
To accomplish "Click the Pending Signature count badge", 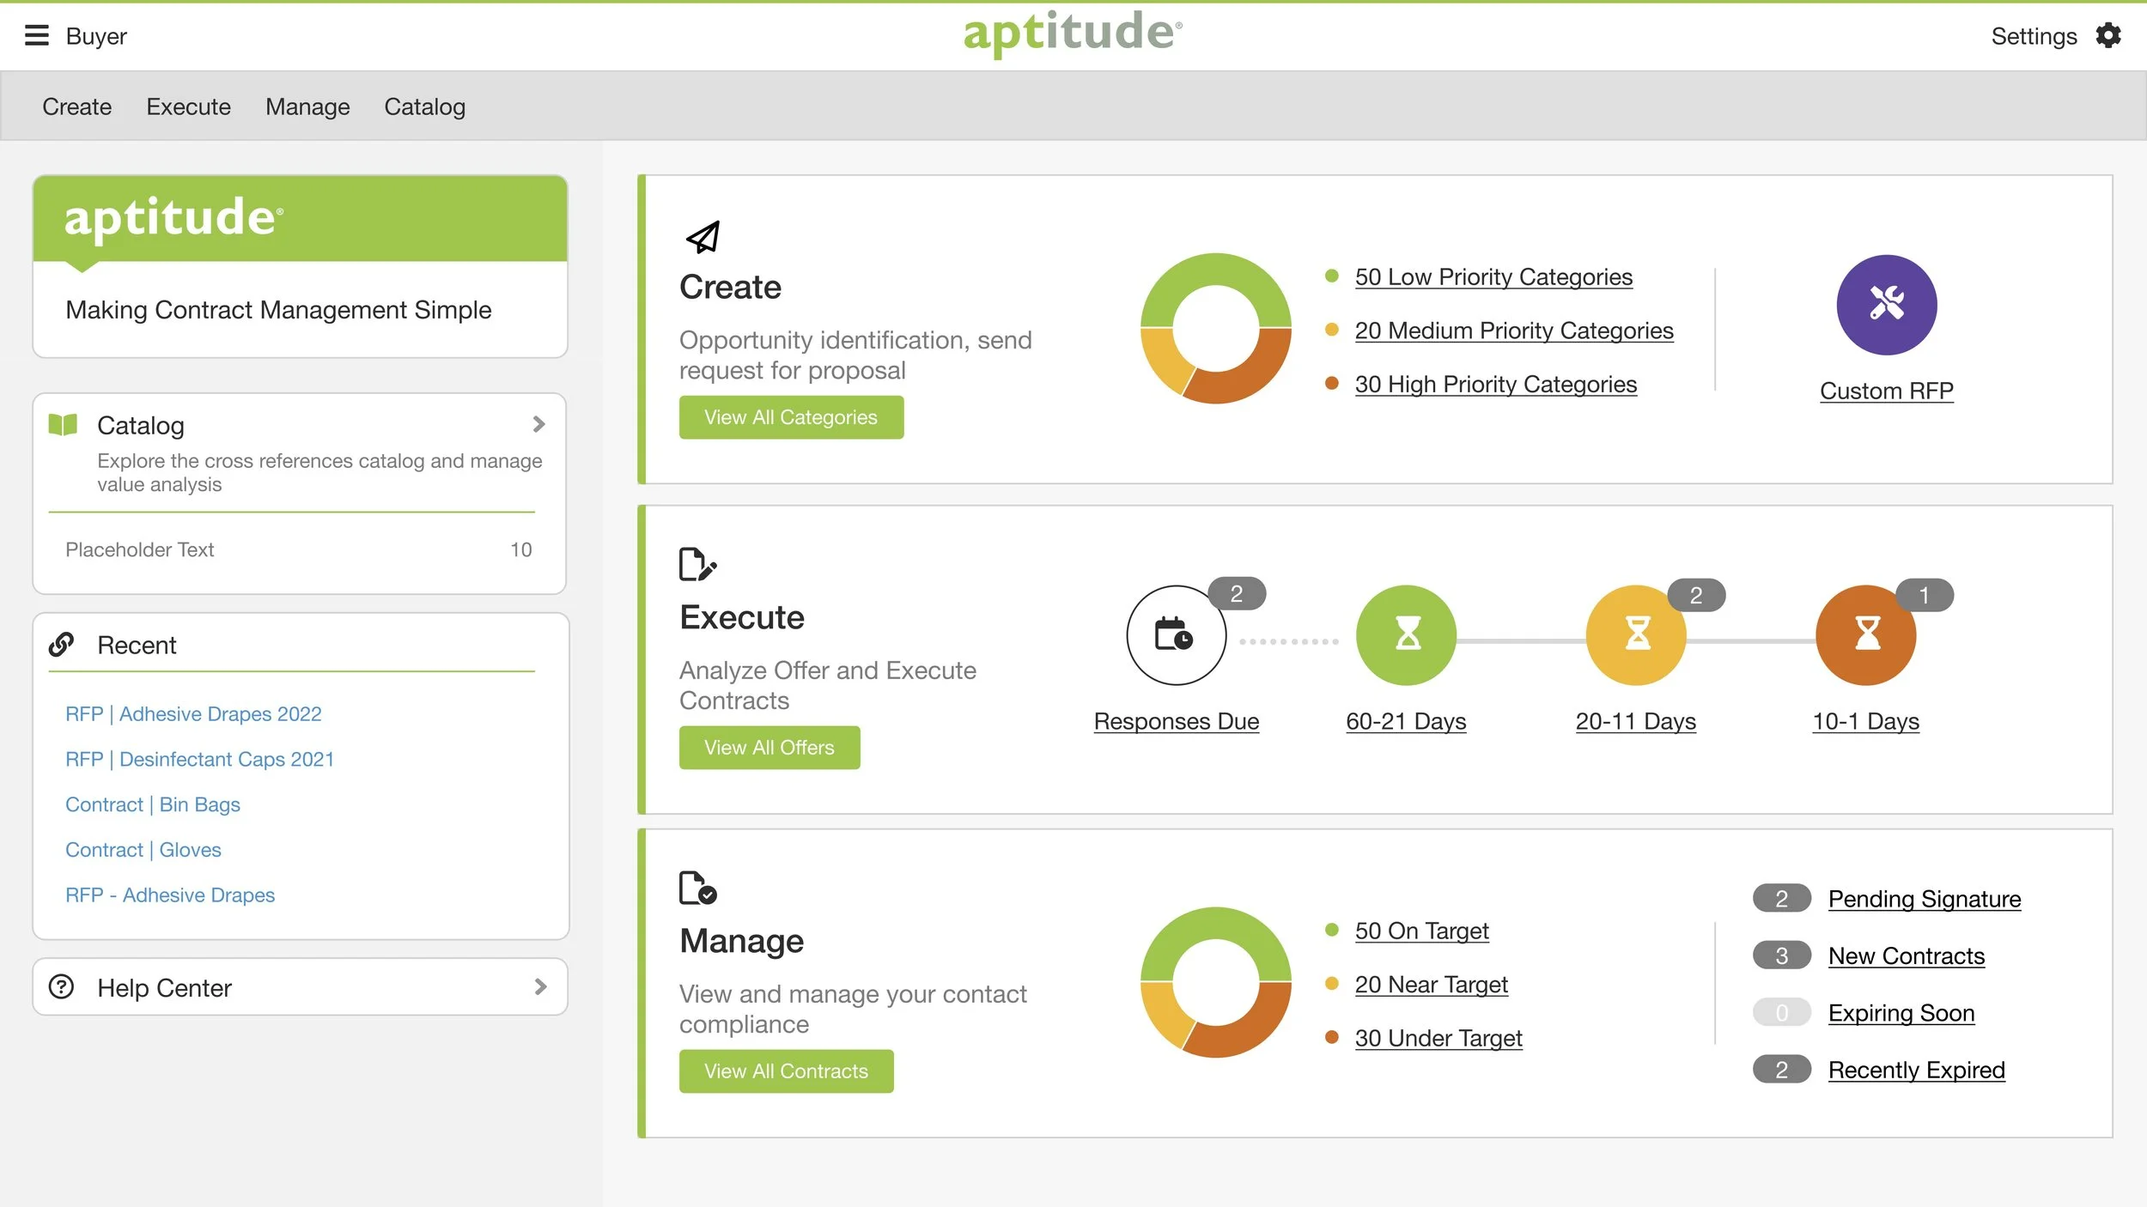I will pyautogui.click(x=1781, y=898).
